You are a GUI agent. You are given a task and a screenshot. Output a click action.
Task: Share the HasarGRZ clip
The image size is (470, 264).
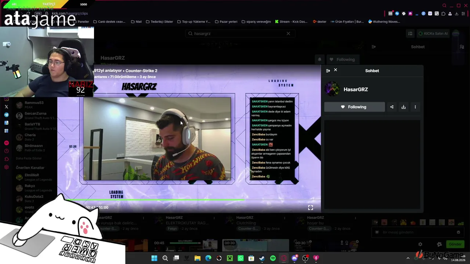[392, 107]
